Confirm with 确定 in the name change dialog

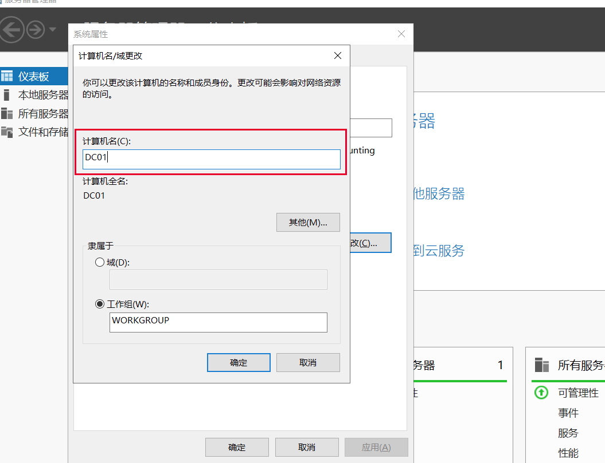tap(239, 362)
